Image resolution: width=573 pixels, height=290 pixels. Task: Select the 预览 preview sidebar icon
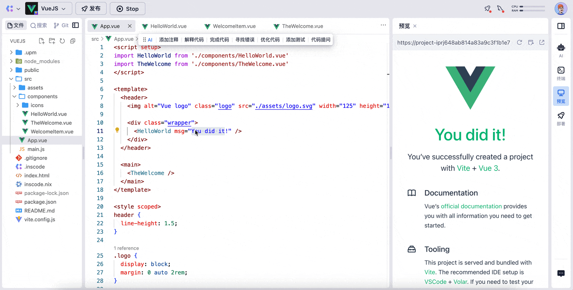pos(561,96)
